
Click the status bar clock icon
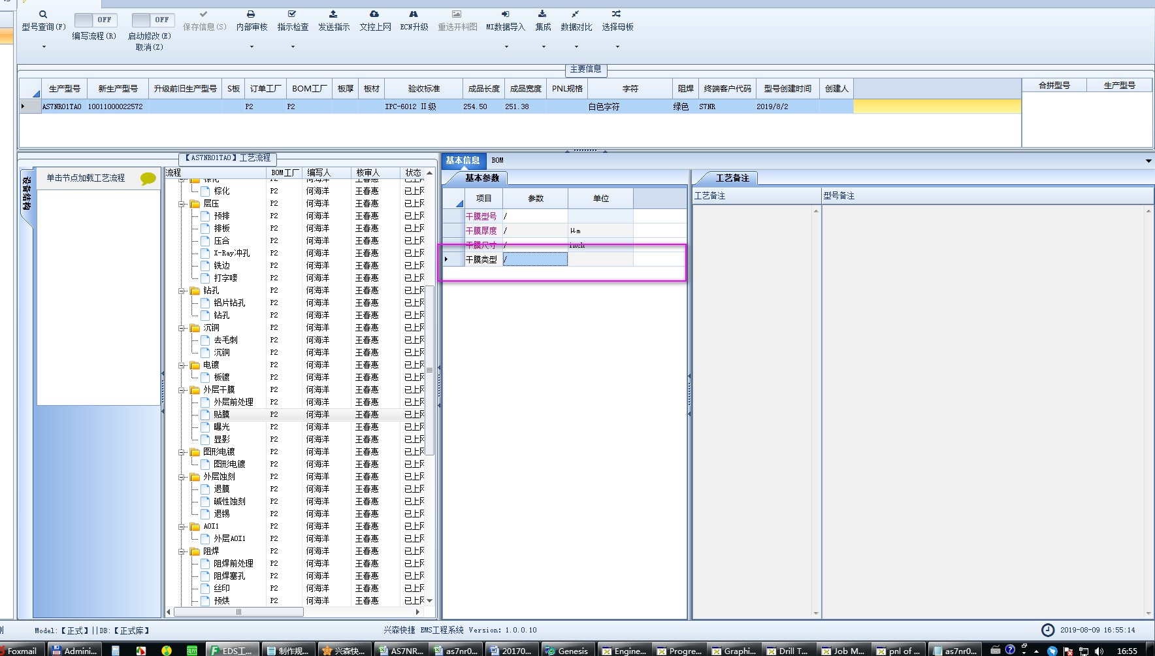point(1048,630)
